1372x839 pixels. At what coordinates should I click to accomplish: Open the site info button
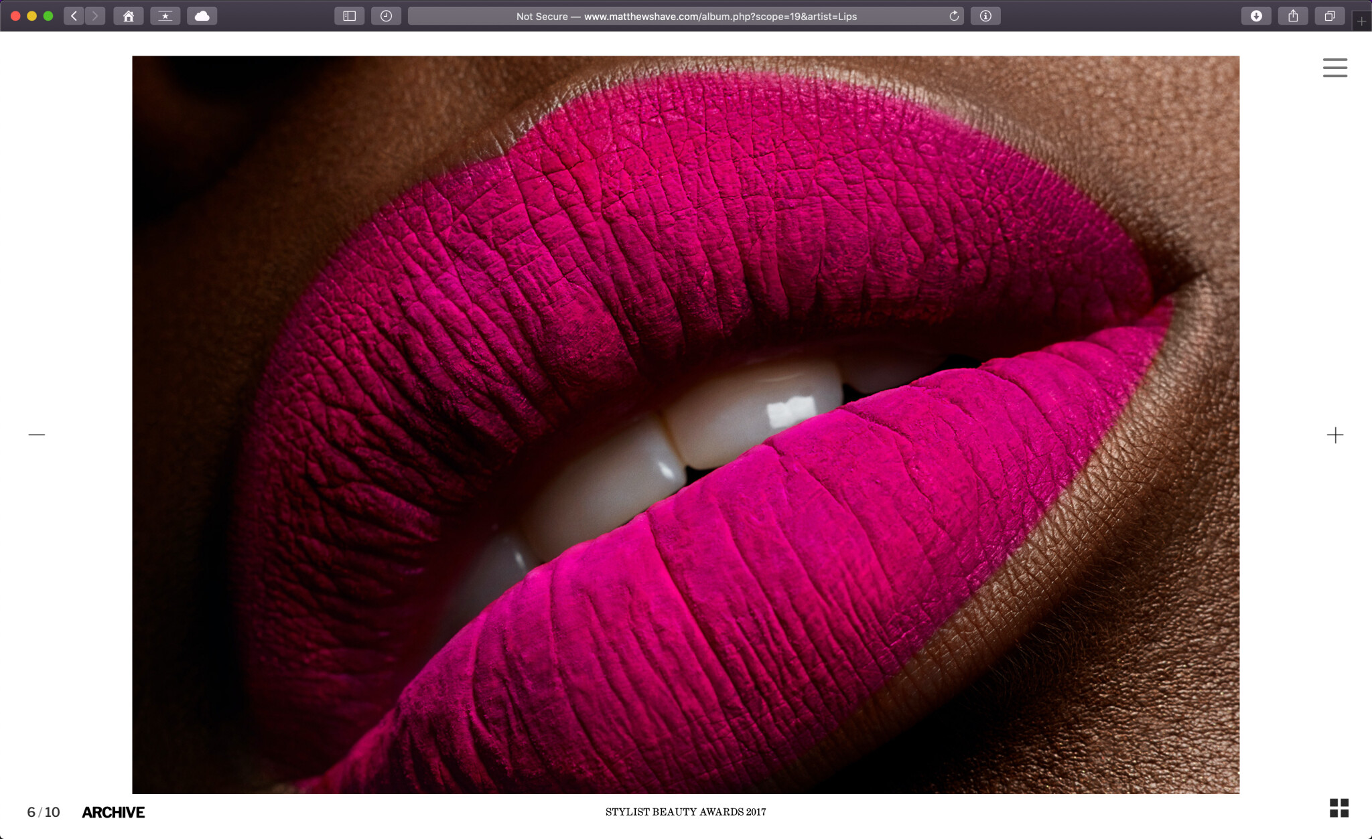pos(985,16)
